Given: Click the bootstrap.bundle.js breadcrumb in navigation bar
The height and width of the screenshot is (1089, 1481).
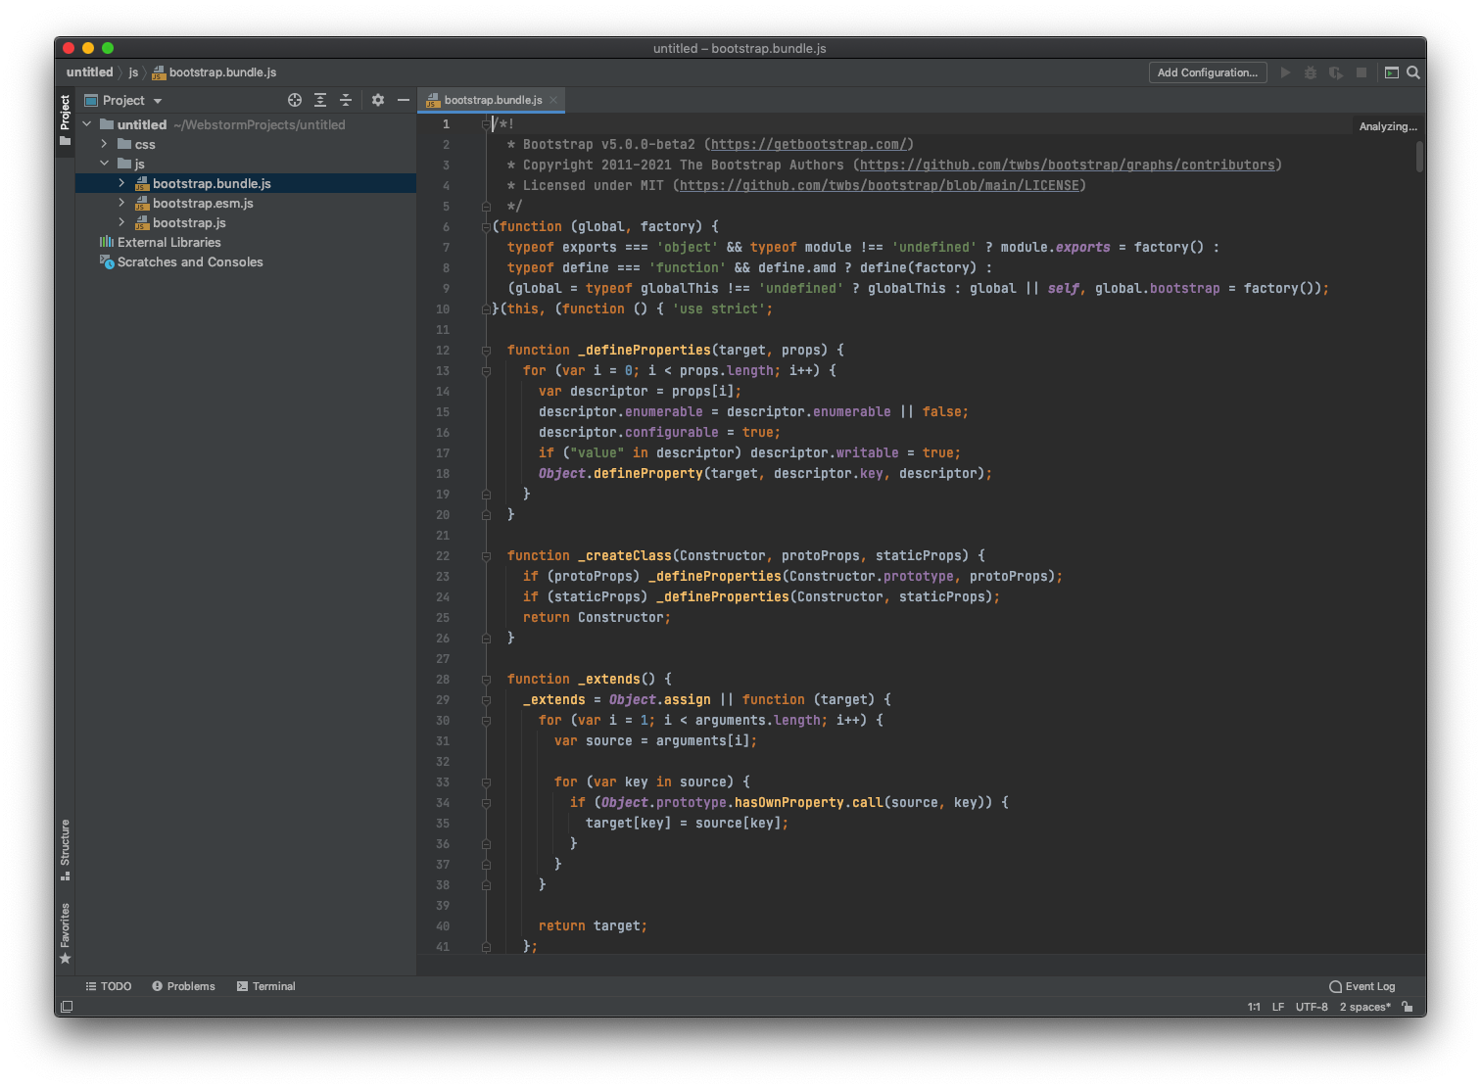Looking at the screenshot, I should click(215, 72).
